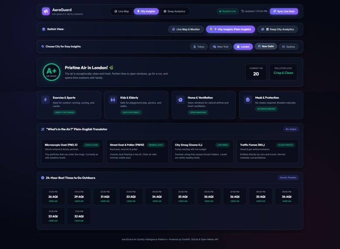Click the Mask & Protection icon
Screen dimensions: 340x249
[x=248, y=100]
